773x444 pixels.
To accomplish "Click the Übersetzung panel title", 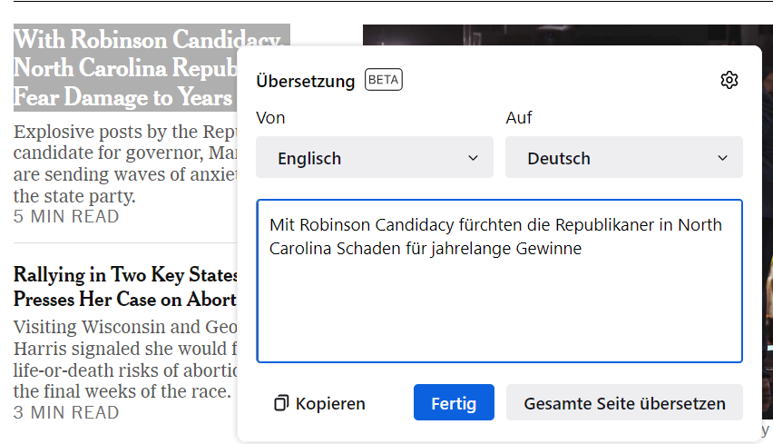I will pyautogui.click(x=305, y=81).
